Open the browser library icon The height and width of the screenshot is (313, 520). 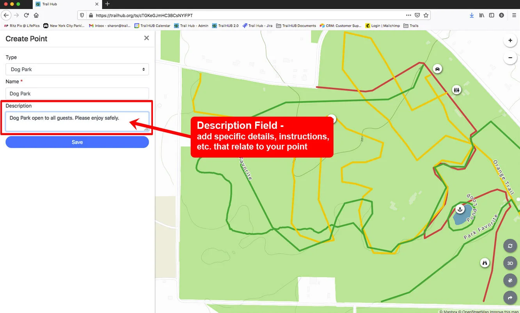(482, 15)
